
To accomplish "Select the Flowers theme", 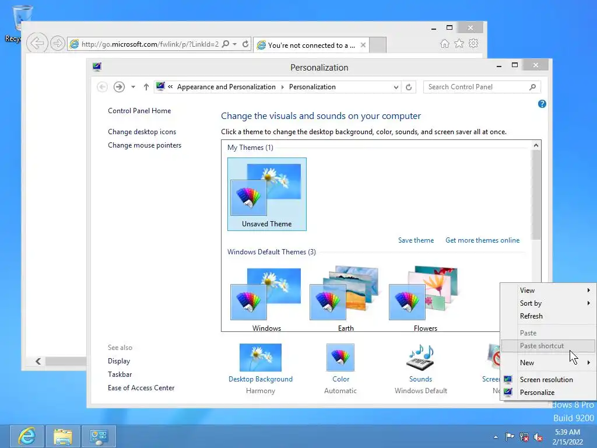I will point(425,299).
